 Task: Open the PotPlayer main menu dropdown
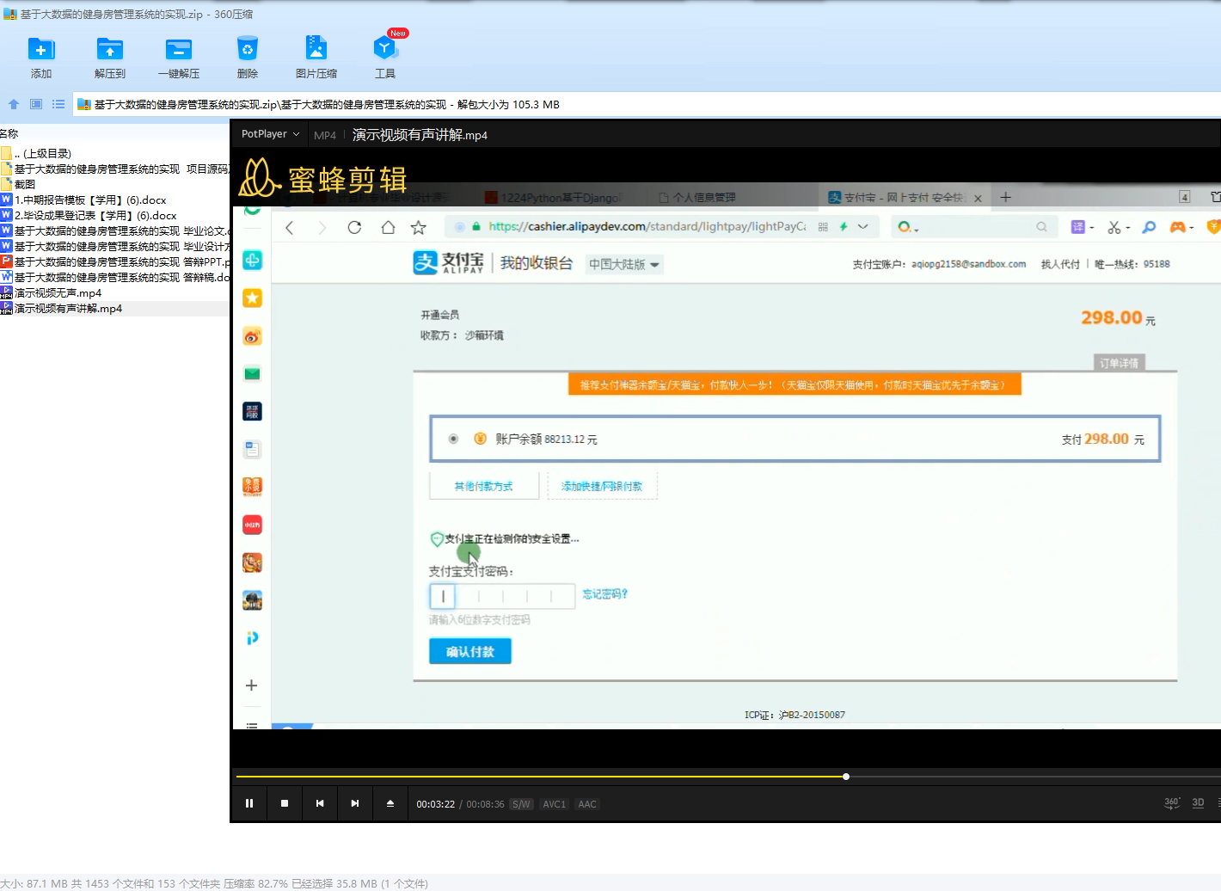point(270,134)
